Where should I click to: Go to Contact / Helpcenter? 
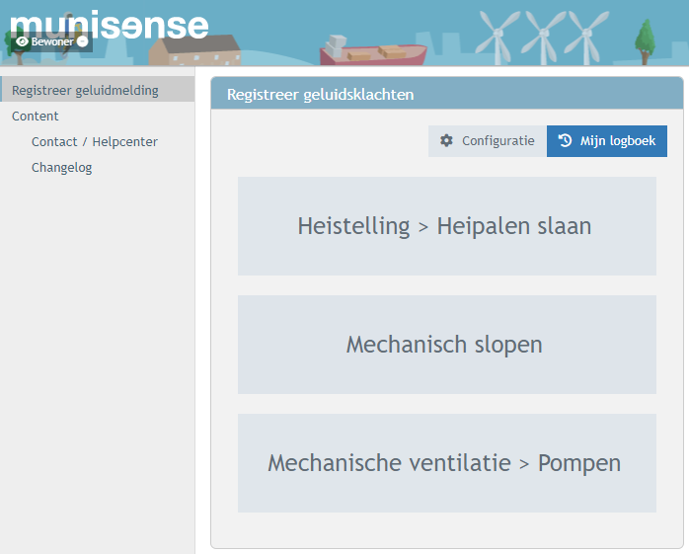95,141
